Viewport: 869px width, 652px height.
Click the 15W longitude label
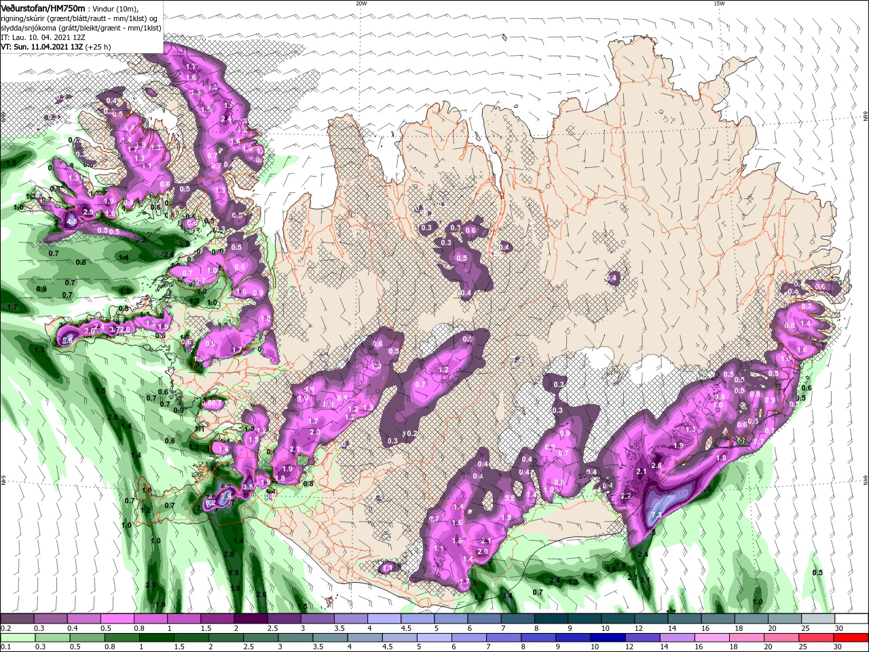719,3
